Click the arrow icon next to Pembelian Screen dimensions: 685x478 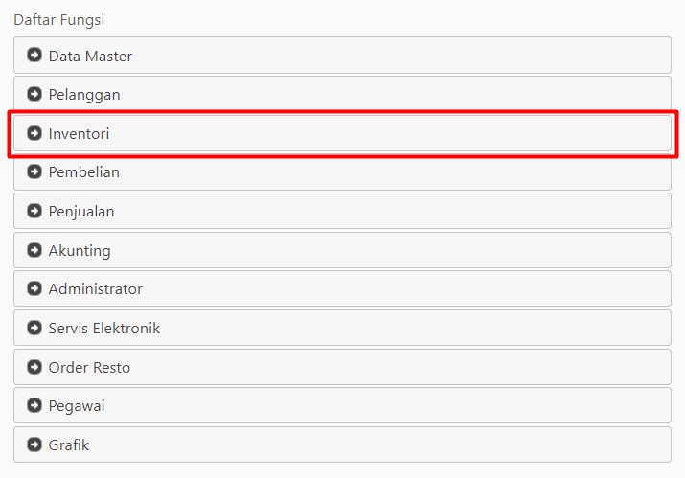pyautogui.click(x=34, y=171)
